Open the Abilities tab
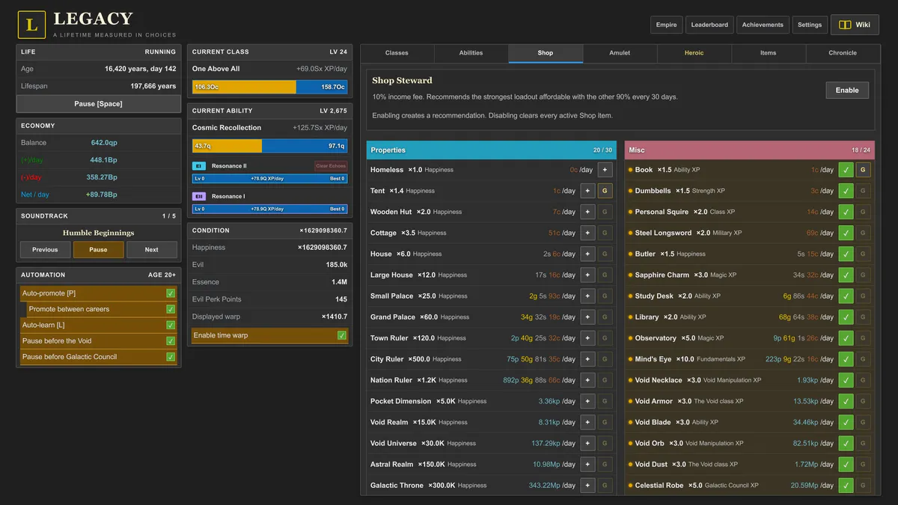The image size is (898, 505). click(x=471, y=53)
